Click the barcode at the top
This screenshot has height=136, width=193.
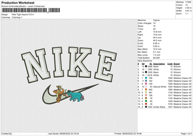click(31, 10)
